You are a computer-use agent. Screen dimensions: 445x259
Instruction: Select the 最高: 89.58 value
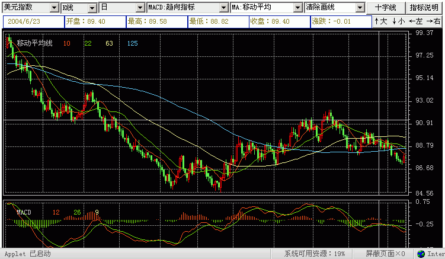pos(157,21)
